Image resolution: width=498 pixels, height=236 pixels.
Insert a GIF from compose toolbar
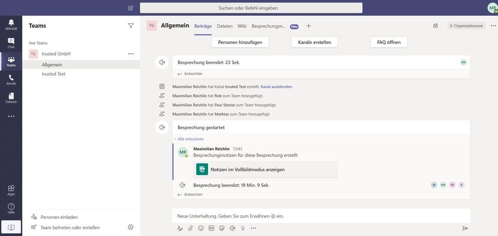[x=211, y=228]
